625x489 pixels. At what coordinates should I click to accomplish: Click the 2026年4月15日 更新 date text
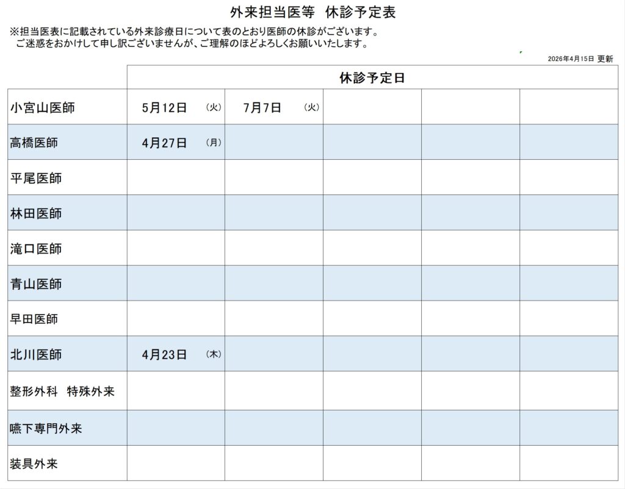[x=580, y=59]
